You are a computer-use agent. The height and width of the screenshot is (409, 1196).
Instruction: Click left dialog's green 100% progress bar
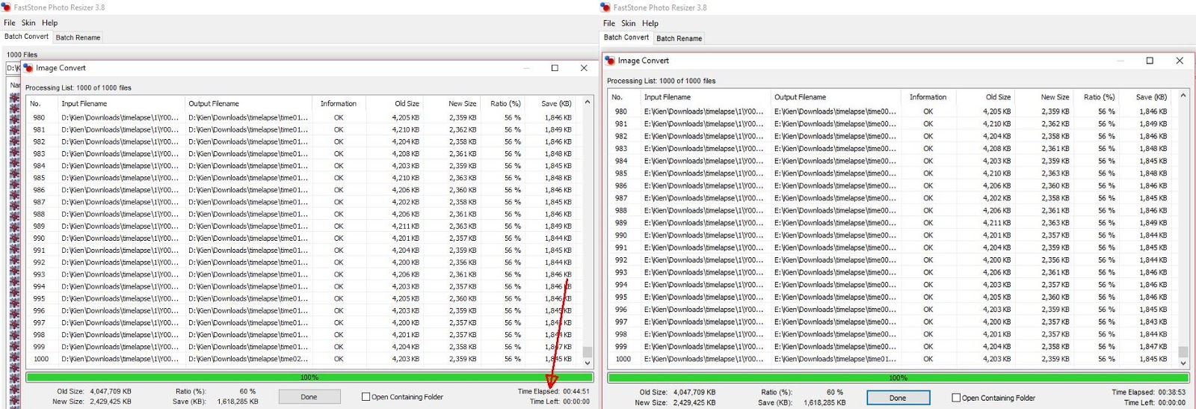pyautogui.click(x=309, y=378)
